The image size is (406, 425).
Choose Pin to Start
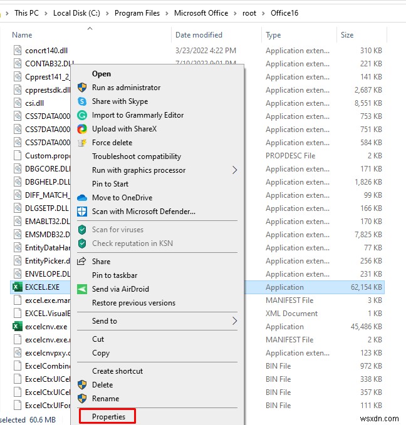[x=110, y=184]
